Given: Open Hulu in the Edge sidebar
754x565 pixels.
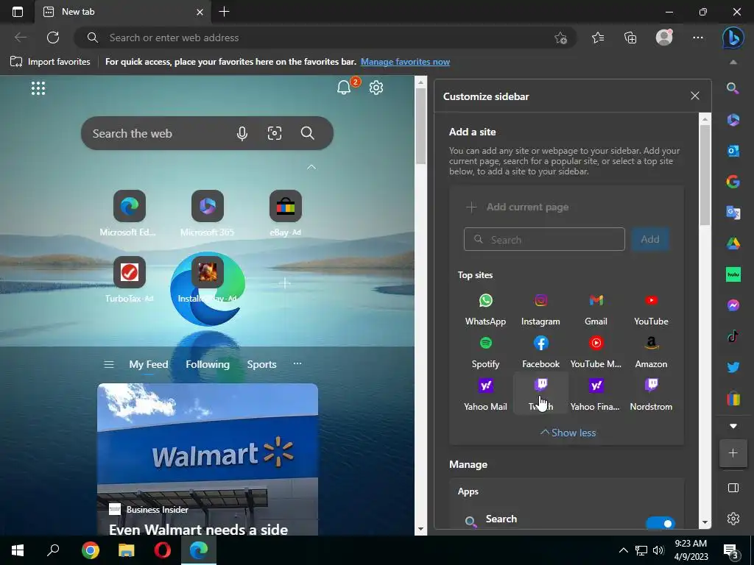Looking at the screenshot, I should [x=733, y=274].
